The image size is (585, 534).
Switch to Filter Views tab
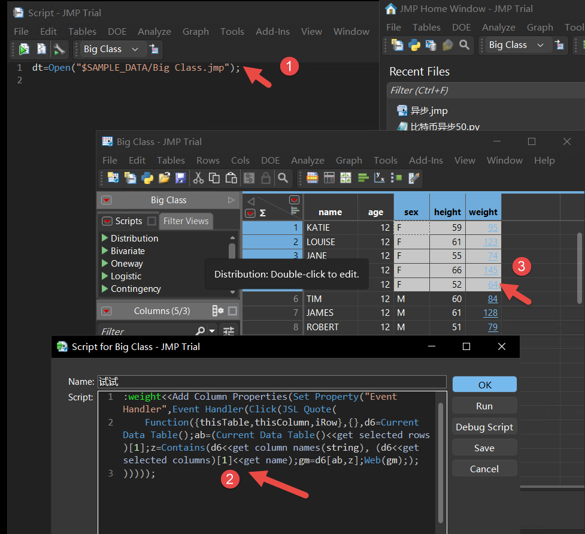click(x=186, y=221)
